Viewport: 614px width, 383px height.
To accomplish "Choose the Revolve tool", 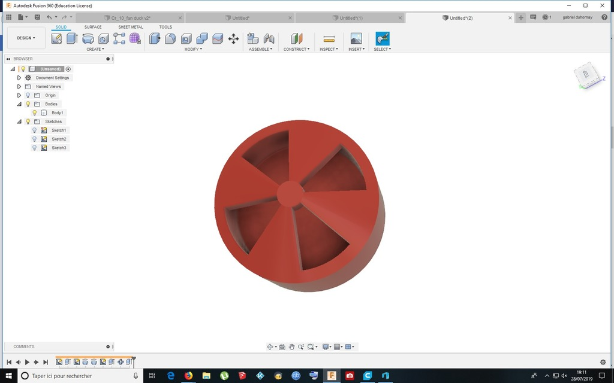I will [88, 38].
